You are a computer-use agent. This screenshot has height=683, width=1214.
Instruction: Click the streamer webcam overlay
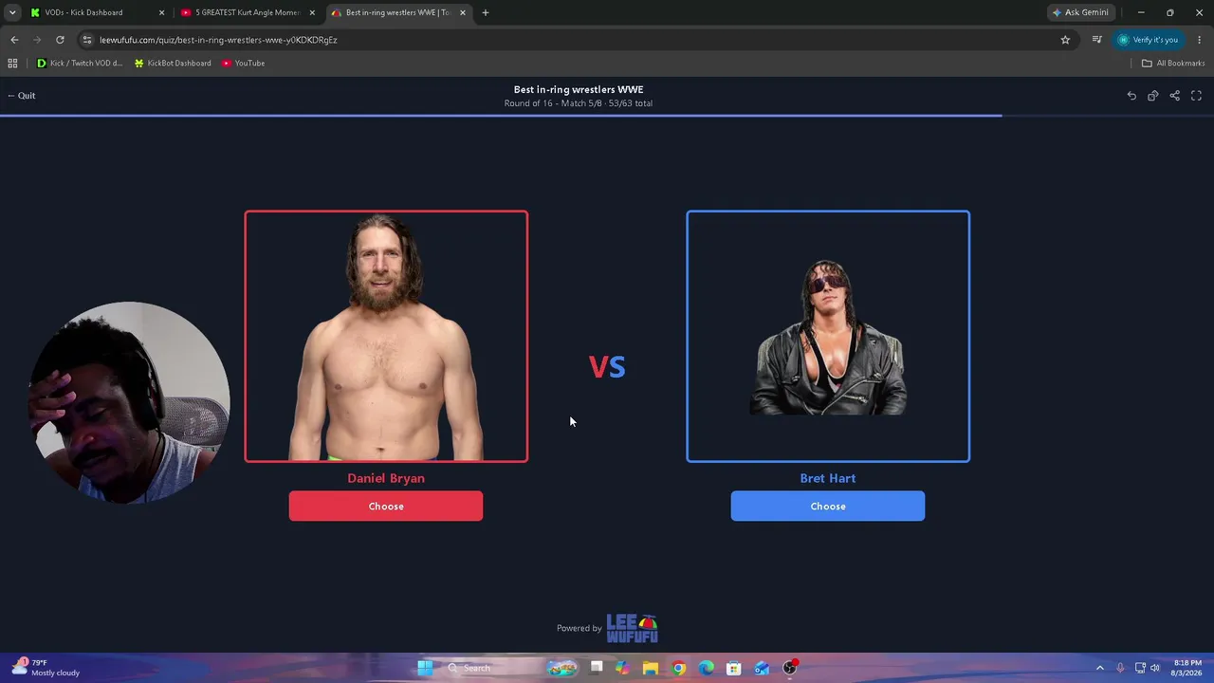129,403
